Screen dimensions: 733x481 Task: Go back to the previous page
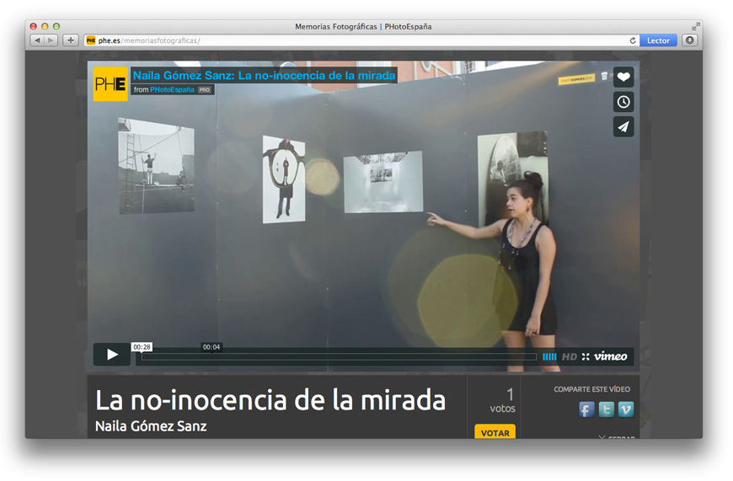pos(37,40)
